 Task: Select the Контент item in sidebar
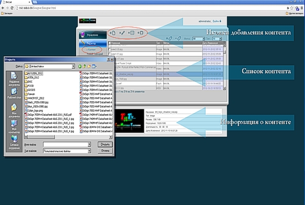[x=91, y=50]
